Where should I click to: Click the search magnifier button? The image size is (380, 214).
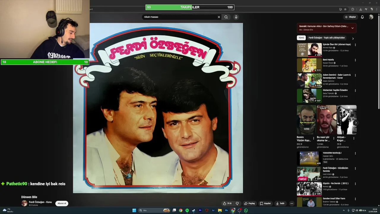click(226, 17)
